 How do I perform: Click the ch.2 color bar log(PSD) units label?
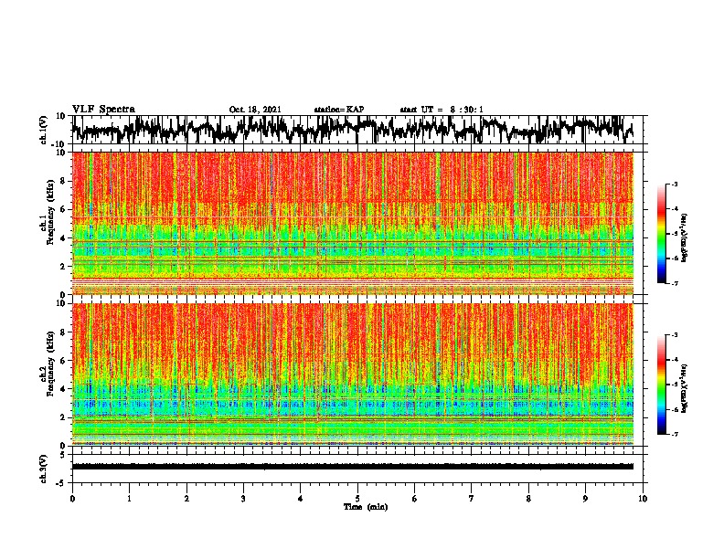[685, 388]
